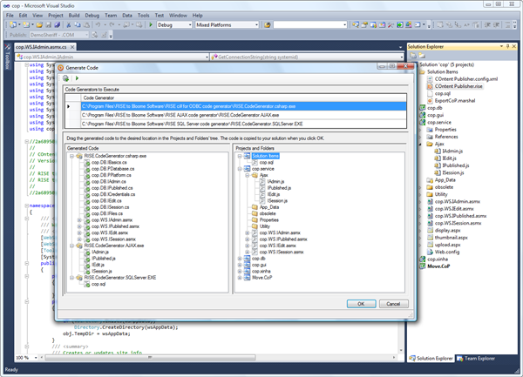Click the OK button
The height and width of the screenshot is (377, 523).
pyautogui.click(x=361, y=304)
